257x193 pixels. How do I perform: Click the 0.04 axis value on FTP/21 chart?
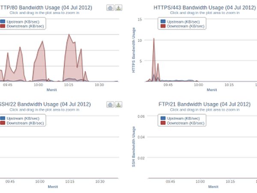click(141, 137)
